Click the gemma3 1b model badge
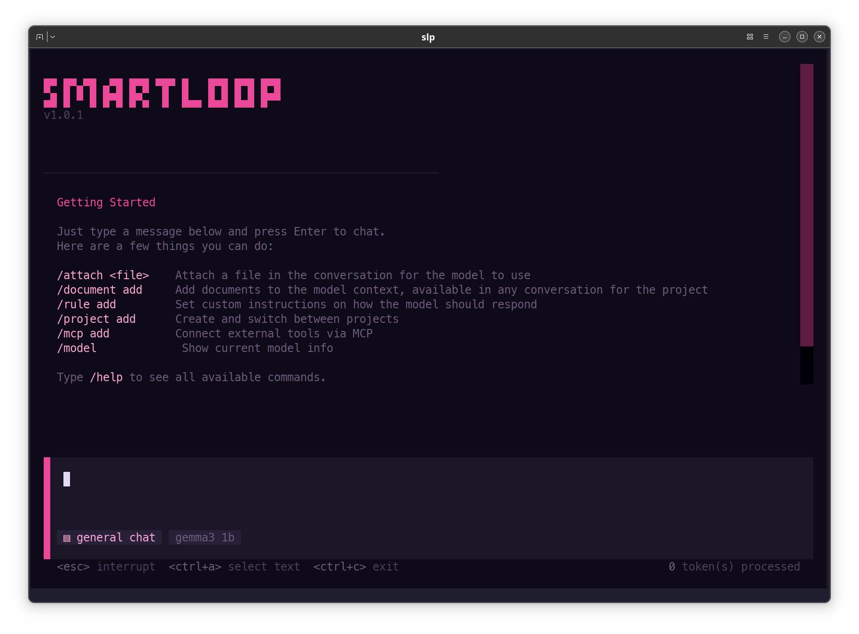 [204, 537]
